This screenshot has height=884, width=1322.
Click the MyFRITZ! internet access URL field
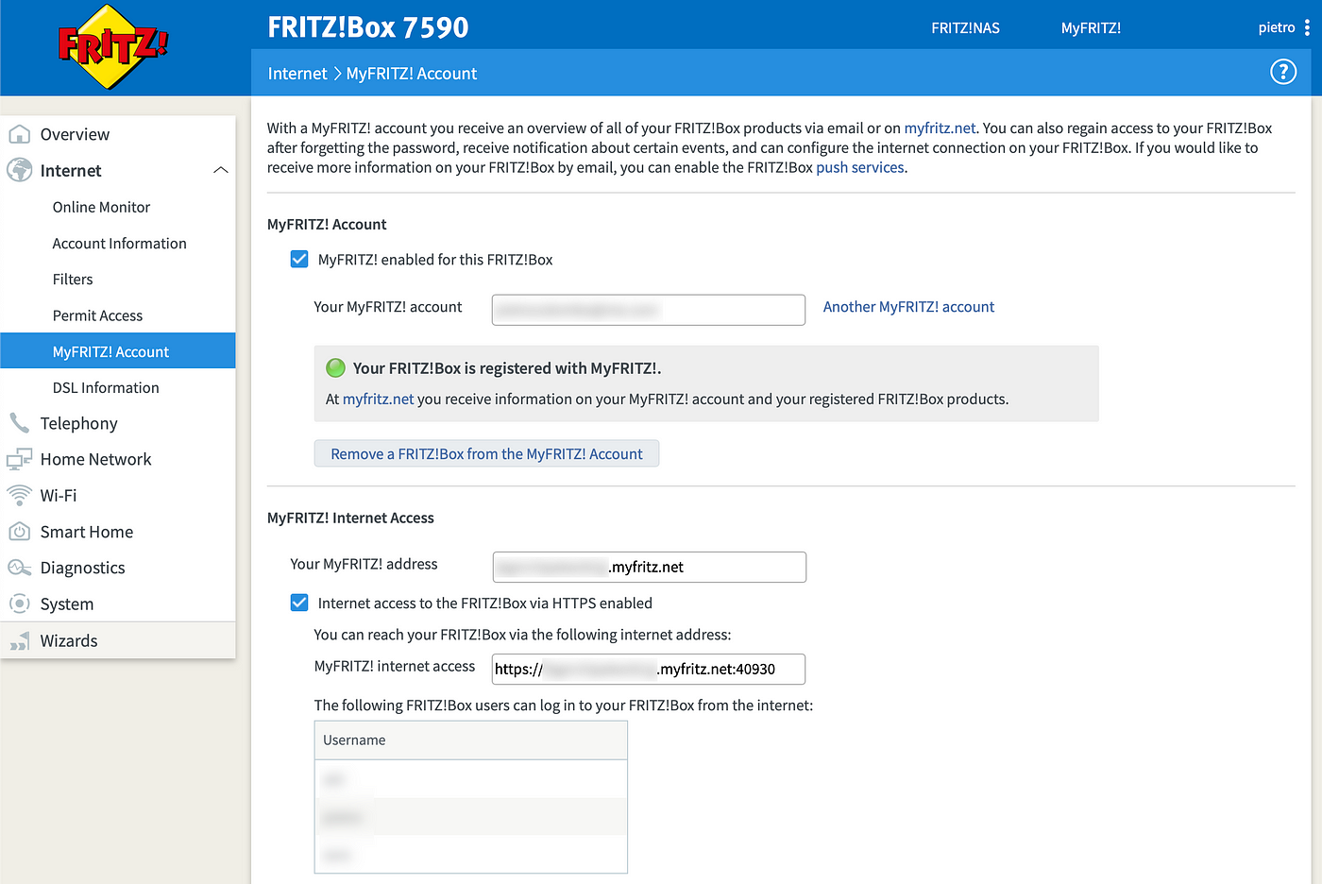coord(649,669)
